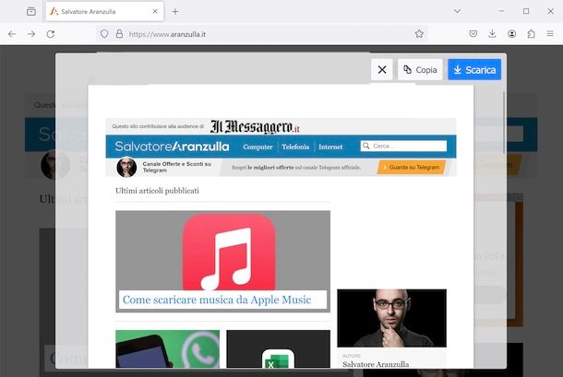Open the downloads panel
The image size is (563, 377).
492,34
